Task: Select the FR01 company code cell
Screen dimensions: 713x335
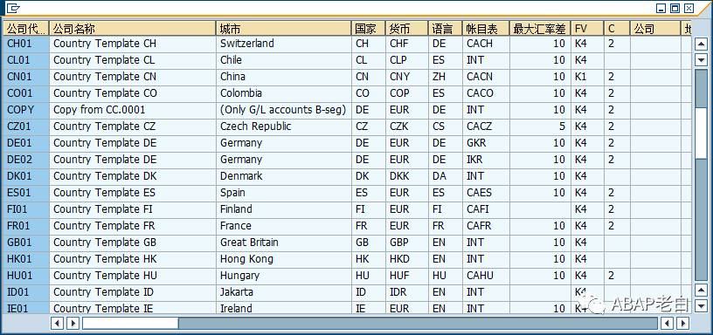Action: pyautogui.click(x=26, y=226)
